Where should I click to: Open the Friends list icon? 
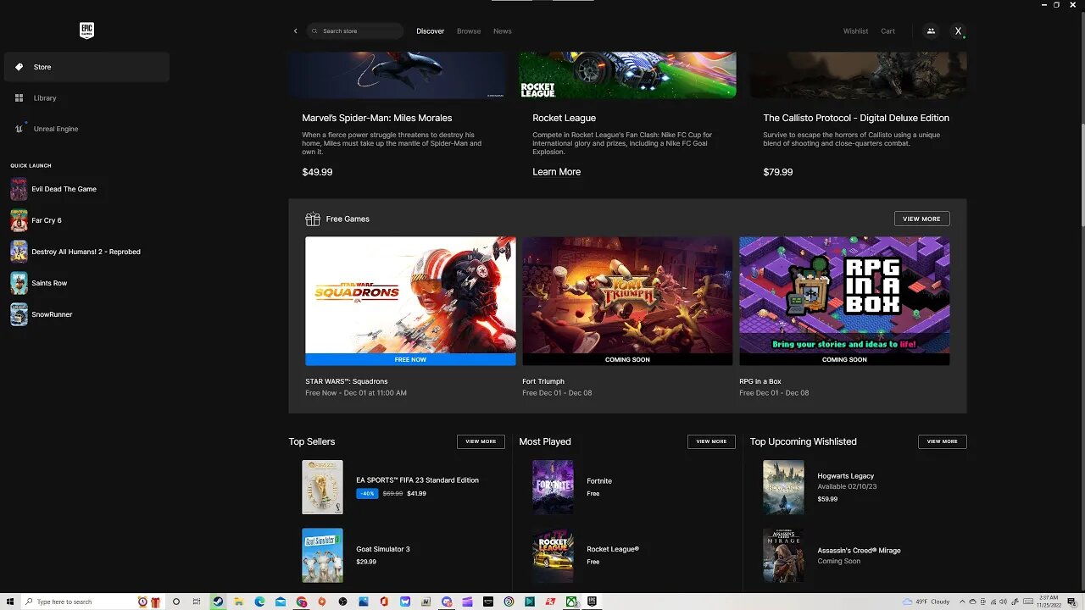coord(931,31)
